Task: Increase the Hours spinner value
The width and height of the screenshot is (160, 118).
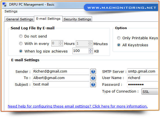Action: click(61, 42)
